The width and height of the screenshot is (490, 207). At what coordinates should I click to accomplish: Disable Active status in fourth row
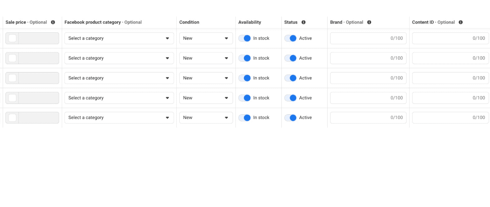290,98
